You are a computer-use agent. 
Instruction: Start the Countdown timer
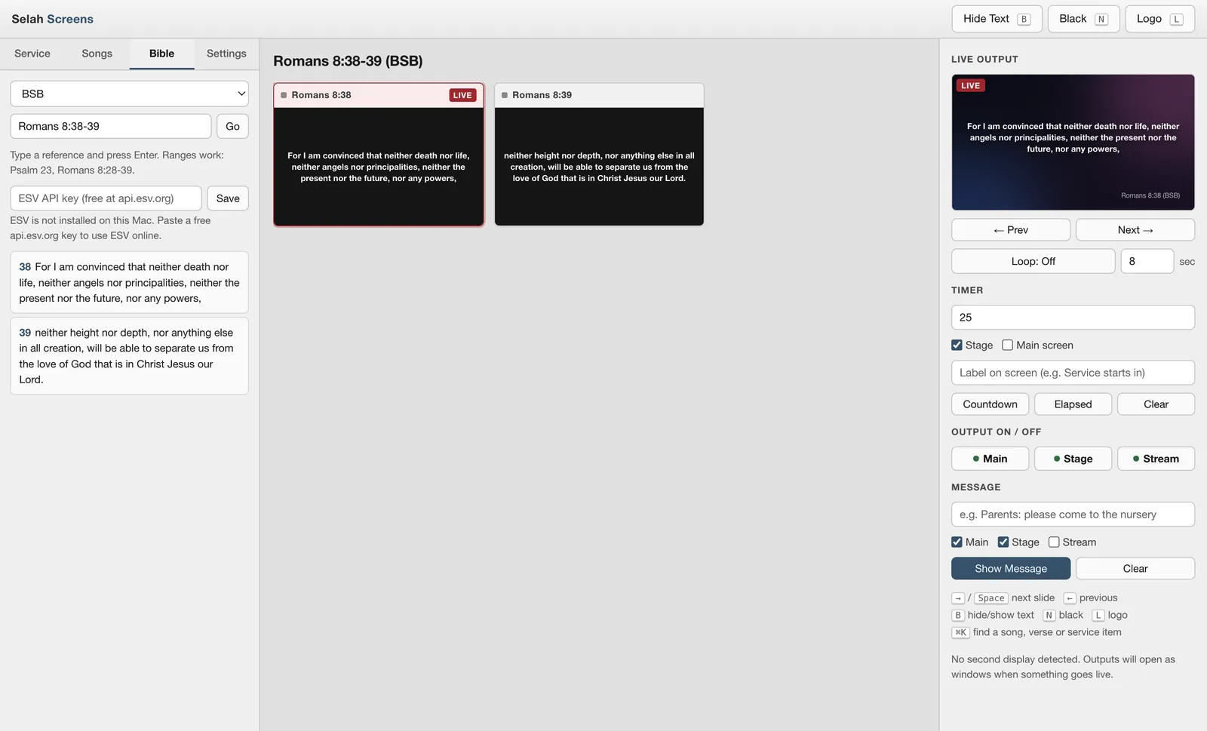tap(990, 404)
